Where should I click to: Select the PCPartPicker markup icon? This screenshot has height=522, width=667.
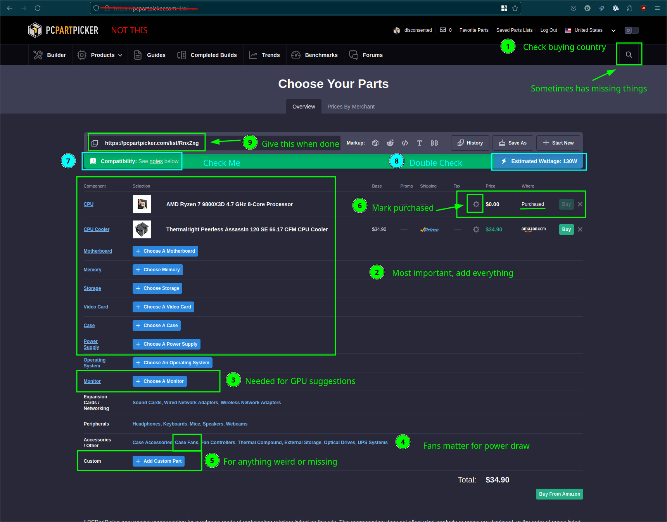click(x=375, y=143)
